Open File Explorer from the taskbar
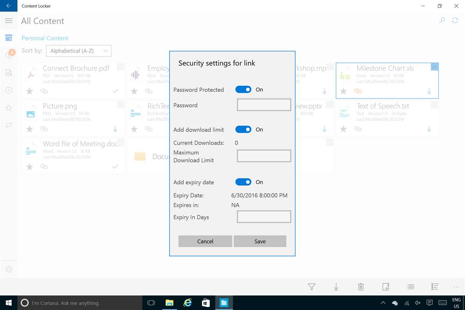 (169, 303)
